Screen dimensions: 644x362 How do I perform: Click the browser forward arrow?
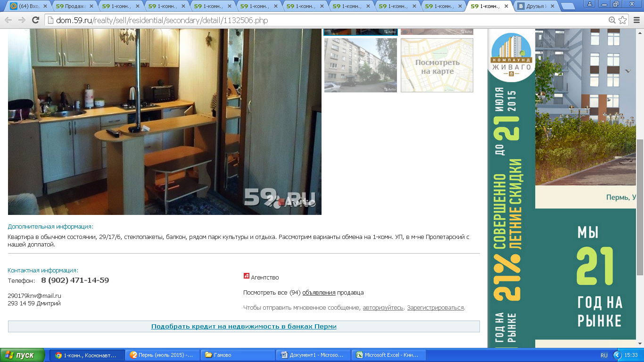[22, 20]
